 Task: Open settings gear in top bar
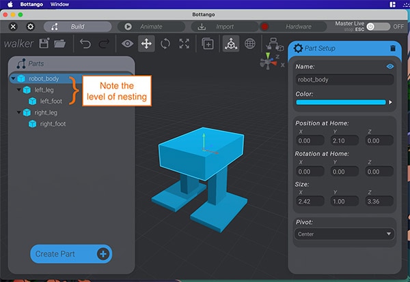tap(30, 27)
